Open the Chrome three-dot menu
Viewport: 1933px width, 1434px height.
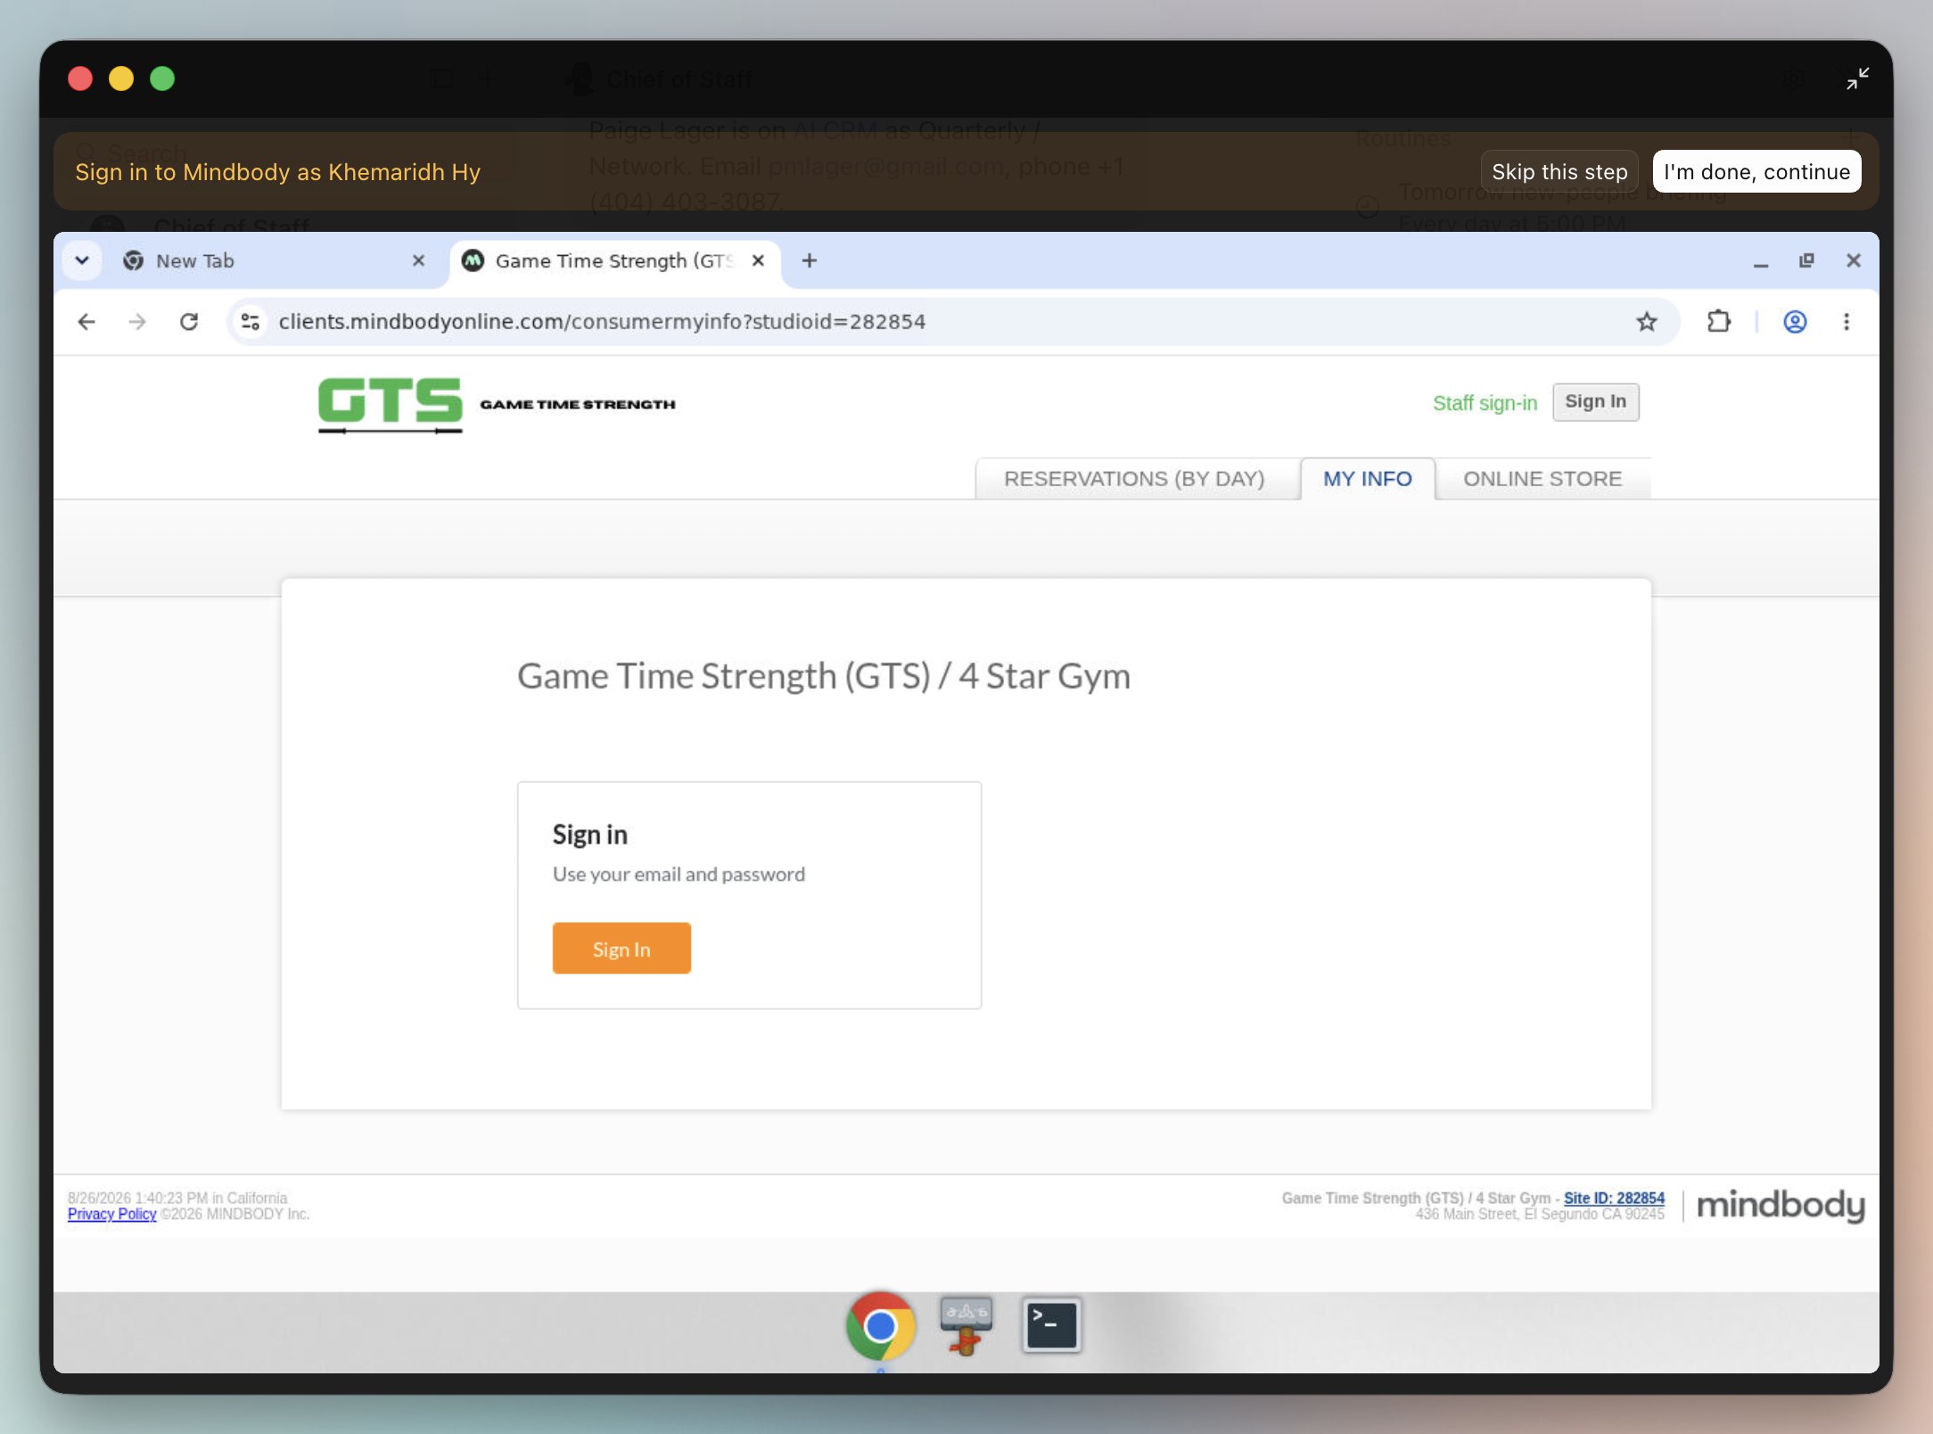(x=1847, y=322)
